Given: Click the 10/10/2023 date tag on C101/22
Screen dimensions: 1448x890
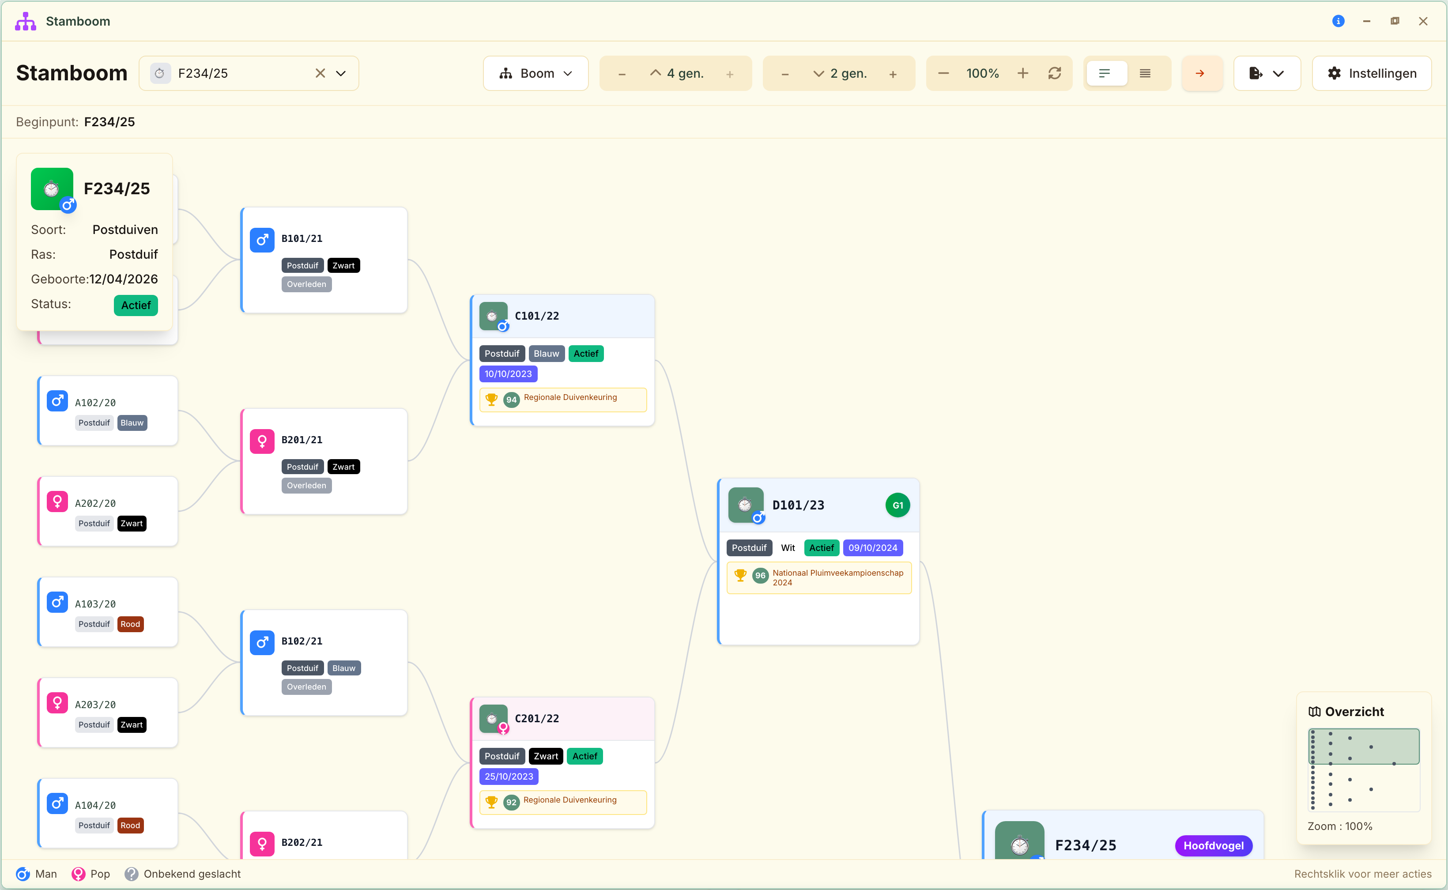Looking at the screenshot, I should click(508, 374).
